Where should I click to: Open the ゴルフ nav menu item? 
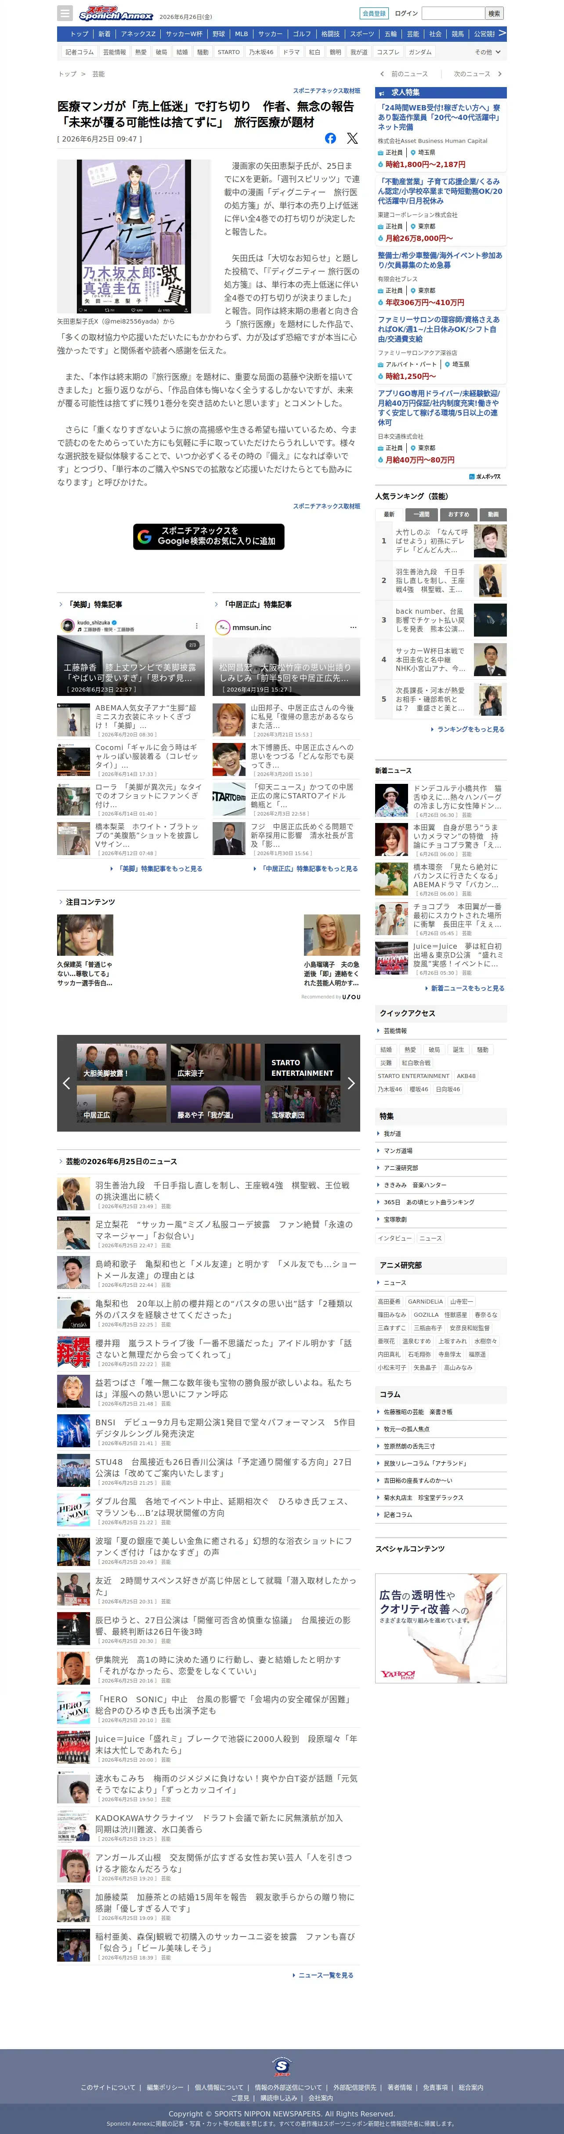click(x=302, y=34)
